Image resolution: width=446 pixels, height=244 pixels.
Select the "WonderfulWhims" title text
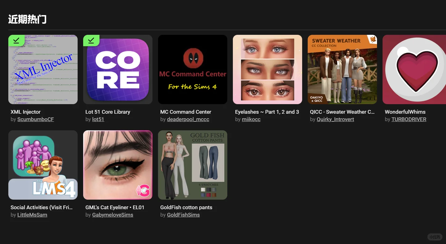(x=405, y=112)
